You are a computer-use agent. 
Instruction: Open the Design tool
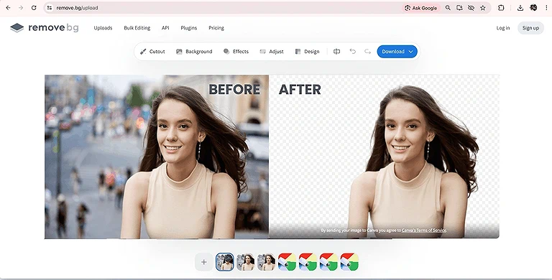tap(307, 52)
